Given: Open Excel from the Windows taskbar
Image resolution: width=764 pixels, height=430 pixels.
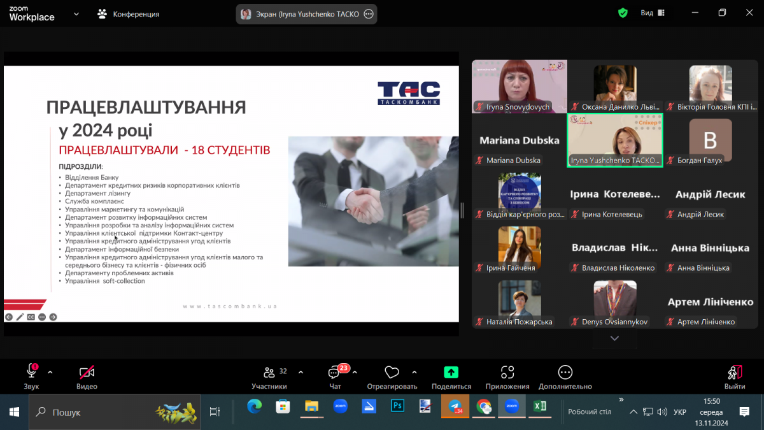Looking at the screenshot, I should [x=539, y=406].
